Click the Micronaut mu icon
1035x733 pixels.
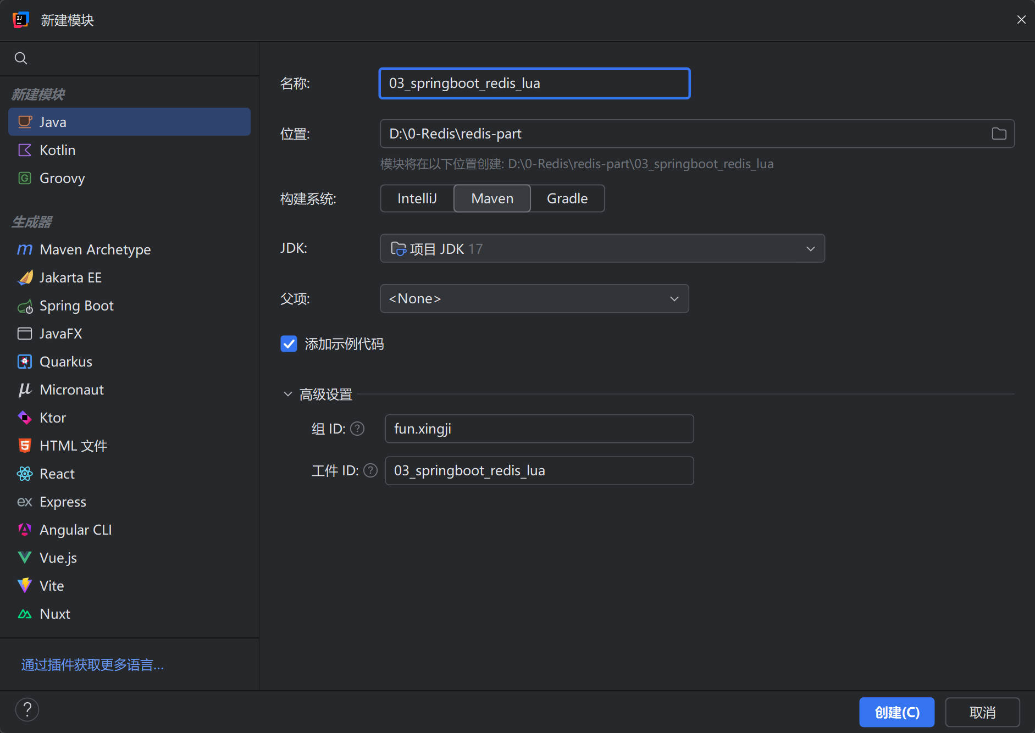(25, 390)
